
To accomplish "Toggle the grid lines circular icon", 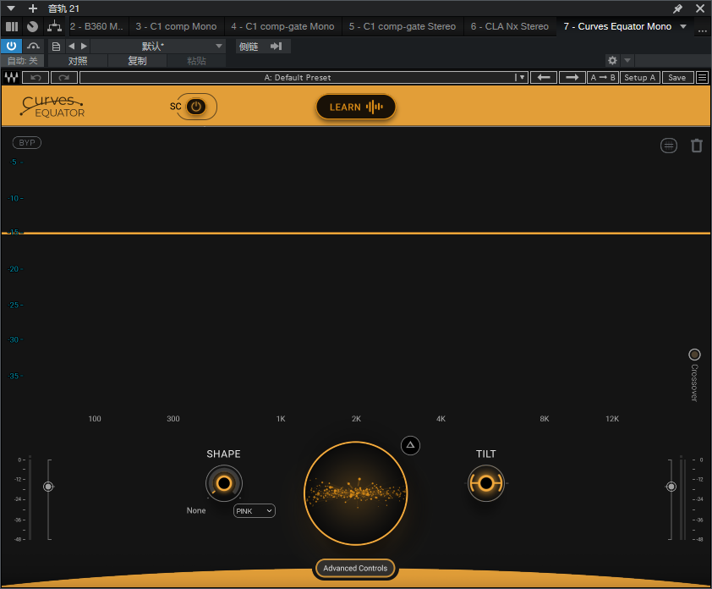I will [668, 146].
